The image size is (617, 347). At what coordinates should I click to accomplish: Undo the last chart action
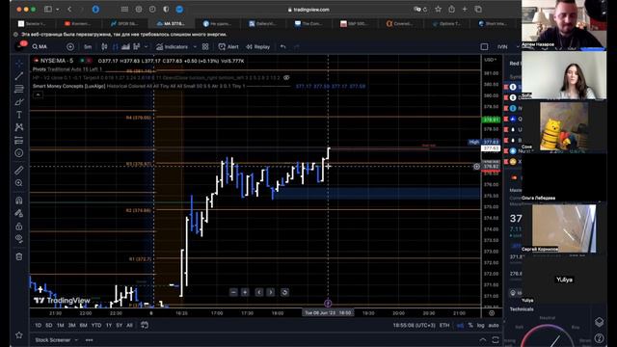tap(282, 47)
